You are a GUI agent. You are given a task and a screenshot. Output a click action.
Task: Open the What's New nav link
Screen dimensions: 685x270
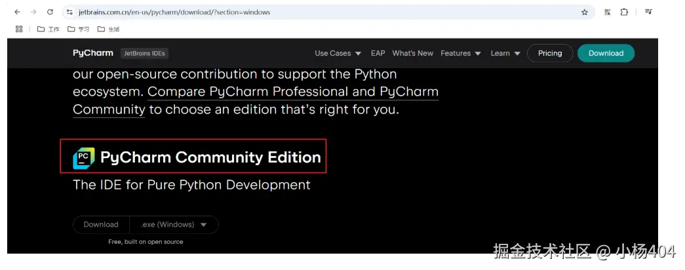point(413,53)
